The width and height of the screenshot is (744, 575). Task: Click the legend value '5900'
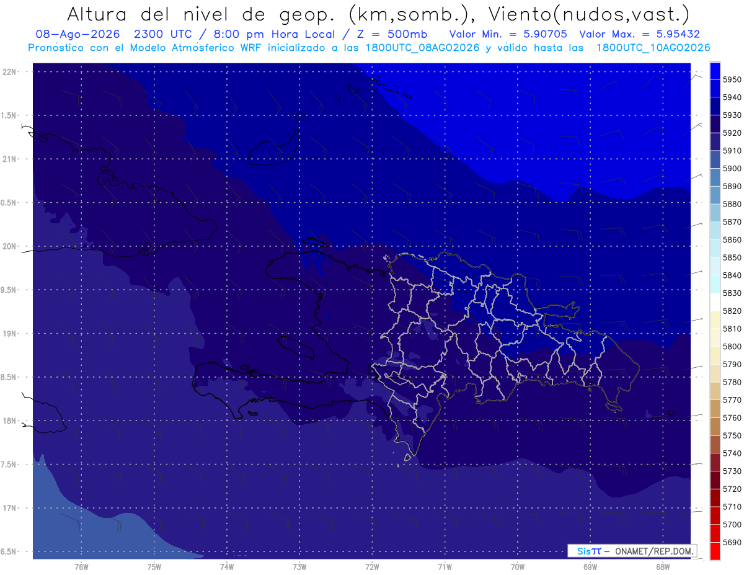(x=733, y=168)
